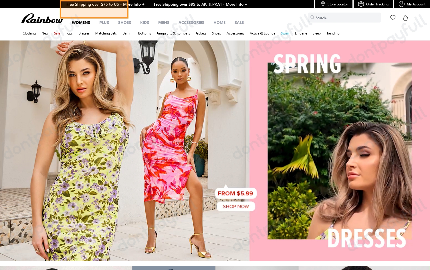
Task: Click the Spring Dresses pink banner image
Action: coord(340,151)
